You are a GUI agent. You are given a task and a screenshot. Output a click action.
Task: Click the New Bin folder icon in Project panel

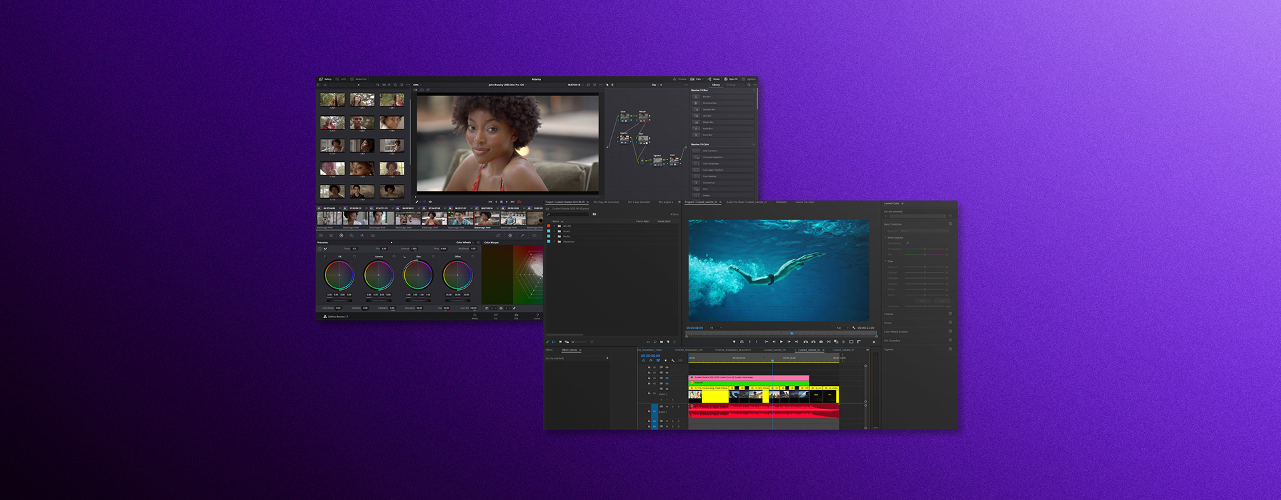point(661,342)
